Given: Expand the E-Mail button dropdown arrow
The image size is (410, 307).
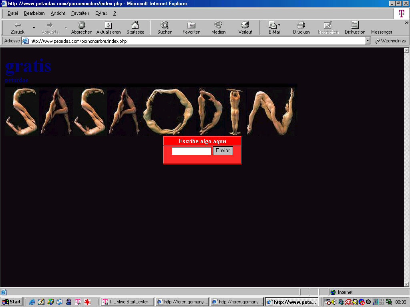Looking at the screenshot, I should point(279,25).
